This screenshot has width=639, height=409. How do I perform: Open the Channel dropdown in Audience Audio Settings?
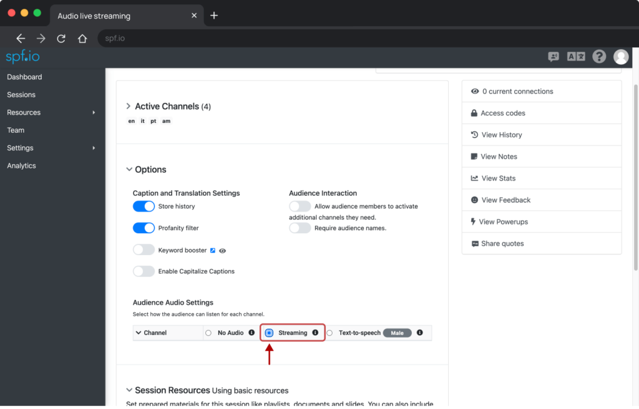click(x=154, y=332)
